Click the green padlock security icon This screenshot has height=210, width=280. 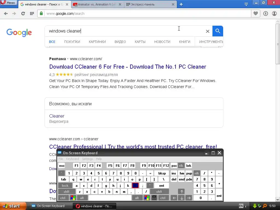[41, 13]
